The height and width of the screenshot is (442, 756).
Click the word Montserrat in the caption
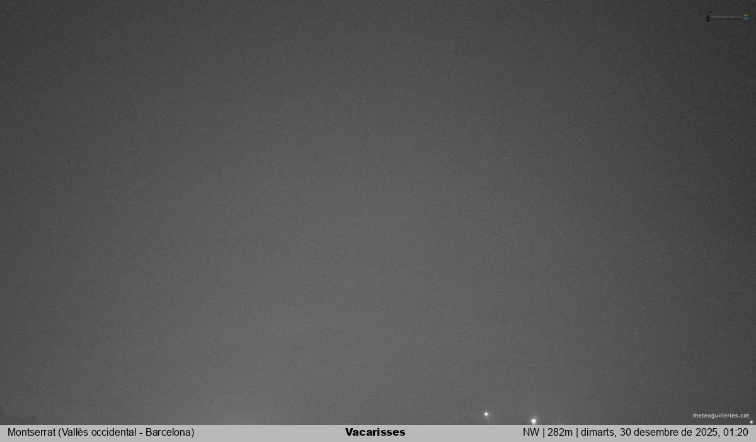coord(31,433)
